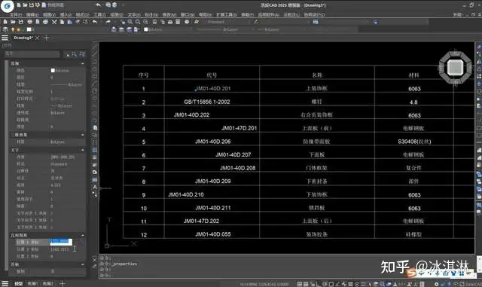Open the Standard text style dropdown
This screenshot has width=482, height=287.
(228, 22)
